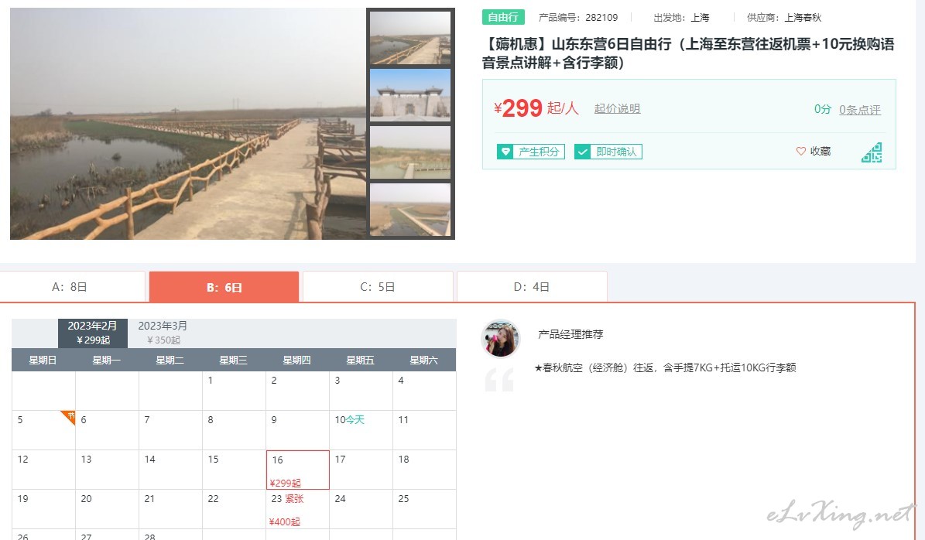
Task: Open the 起价说明 link
Action: pos(617,108)
